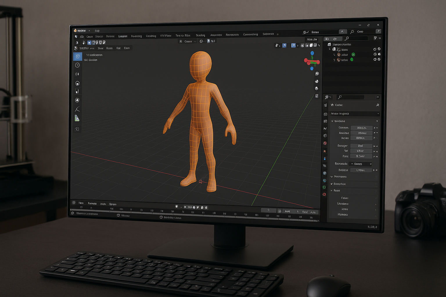
Task: Click the red icon at bottom of properties tabs
Action: tap(324, 194)
